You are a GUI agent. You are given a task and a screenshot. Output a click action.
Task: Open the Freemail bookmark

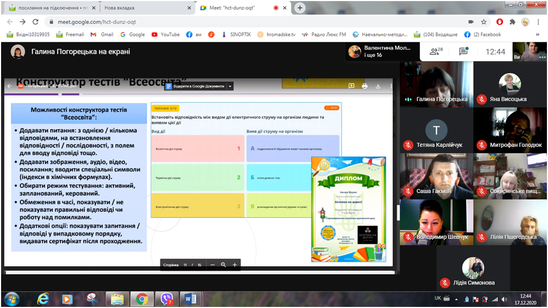click(70, 35)
